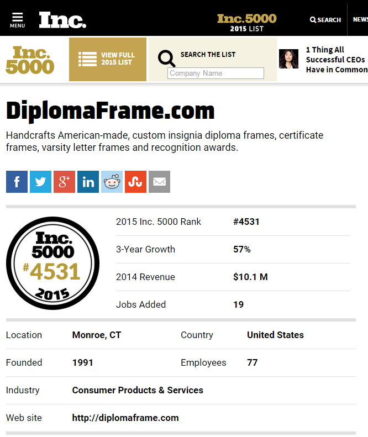Viewport: 368px width, 437px height.
Task: Share page on Google Plus
Action: pos(64,182)
